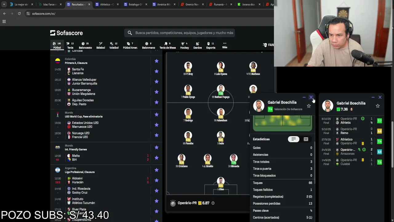
Task: Select the Fútbol Amer. sport tab
Action: [x=130, y=45]
